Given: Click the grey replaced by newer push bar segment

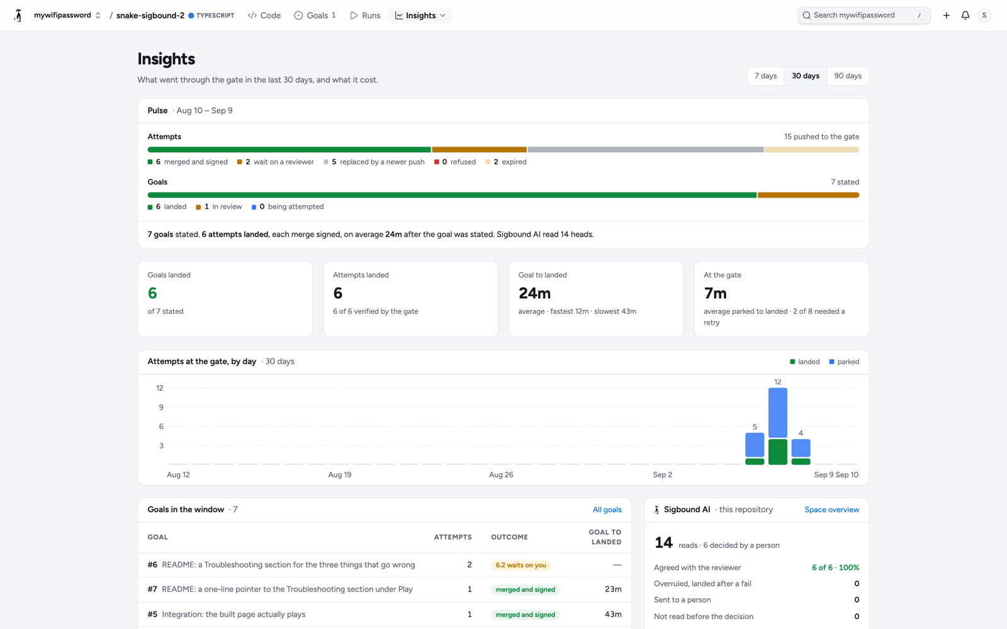Looking at the screenshot, I should (x=645, y=150).
